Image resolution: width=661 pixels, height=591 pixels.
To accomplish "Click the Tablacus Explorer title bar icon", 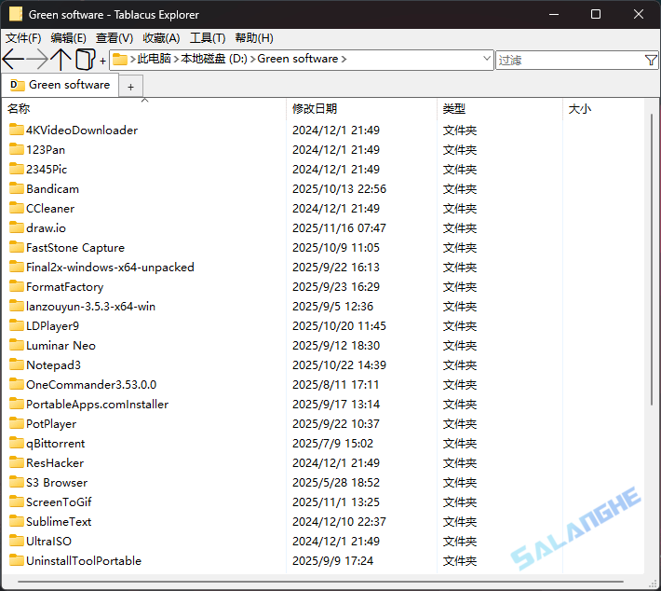I will [16, 14].
